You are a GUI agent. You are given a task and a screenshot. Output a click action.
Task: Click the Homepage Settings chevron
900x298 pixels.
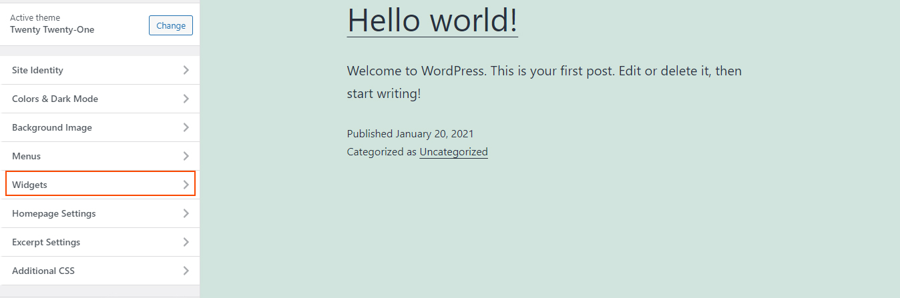click(x=186, y=213)
